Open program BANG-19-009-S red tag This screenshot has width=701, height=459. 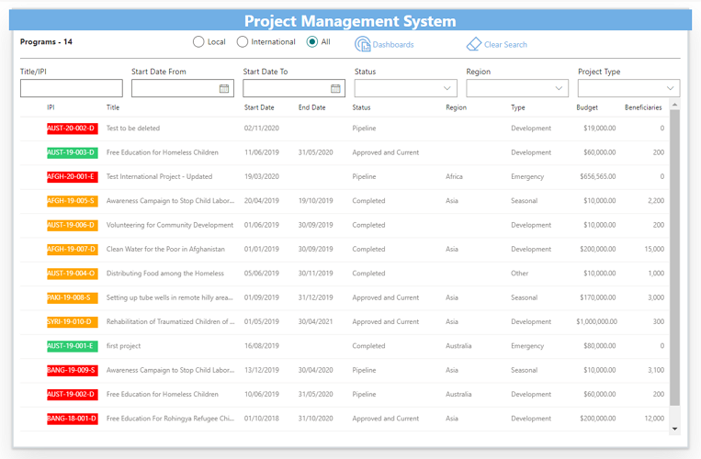pos(73,370)
